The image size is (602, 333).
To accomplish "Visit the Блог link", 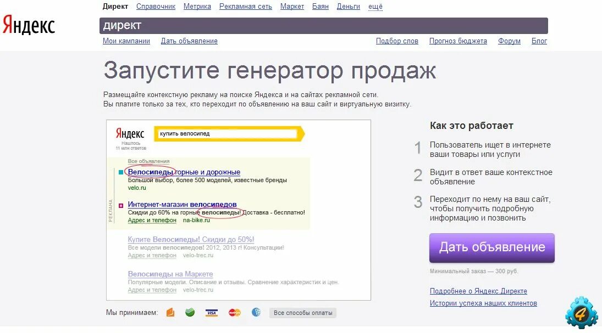I will 539,41.
